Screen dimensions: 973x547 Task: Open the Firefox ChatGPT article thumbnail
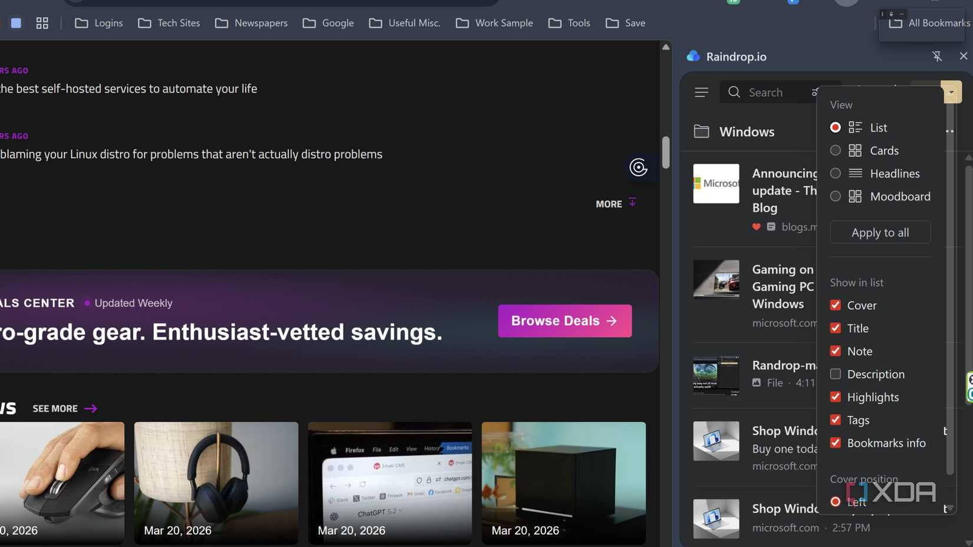[x=390, y=483]
